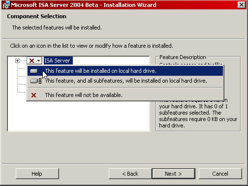Click the Help button

coord(37,174)
